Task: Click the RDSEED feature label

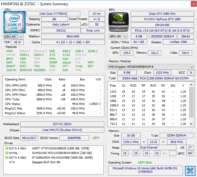Action: [x=40, y=70]
